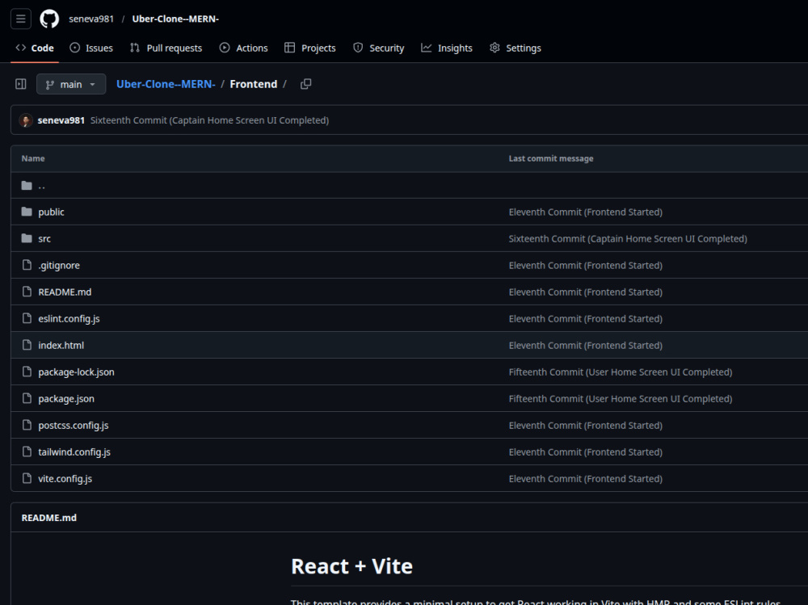Open the vite.config.js file
This screenshot has height=605, width=808.
(65, 479)
